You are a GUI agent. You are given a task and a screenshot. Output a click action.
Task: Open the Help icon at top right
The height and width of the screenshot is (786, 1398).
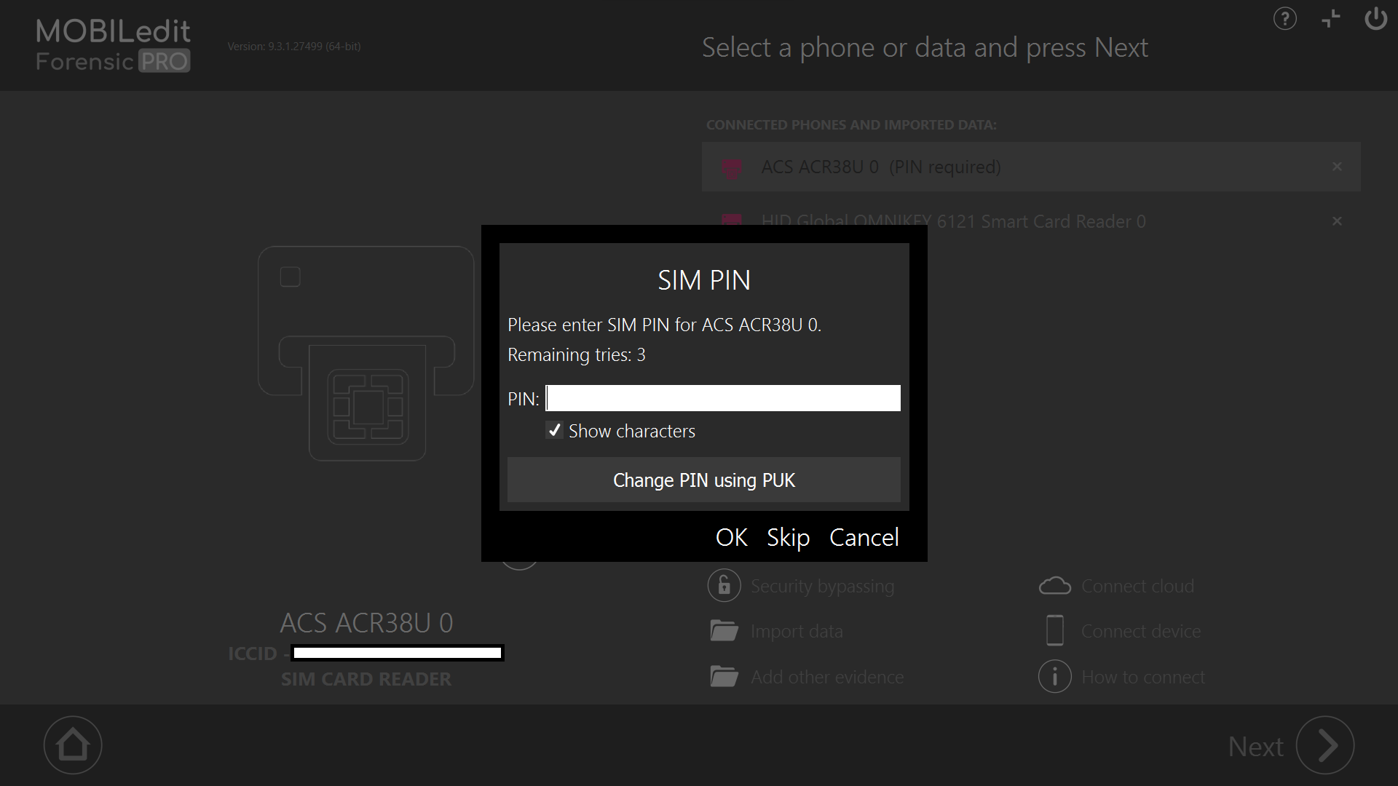[1284, 19]
